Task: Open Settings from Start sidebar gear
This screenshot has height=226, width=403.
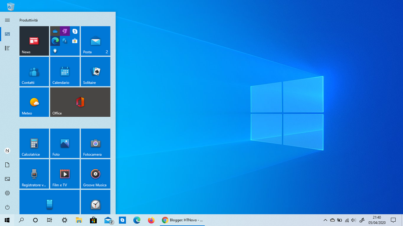Action: coord(7,193)
